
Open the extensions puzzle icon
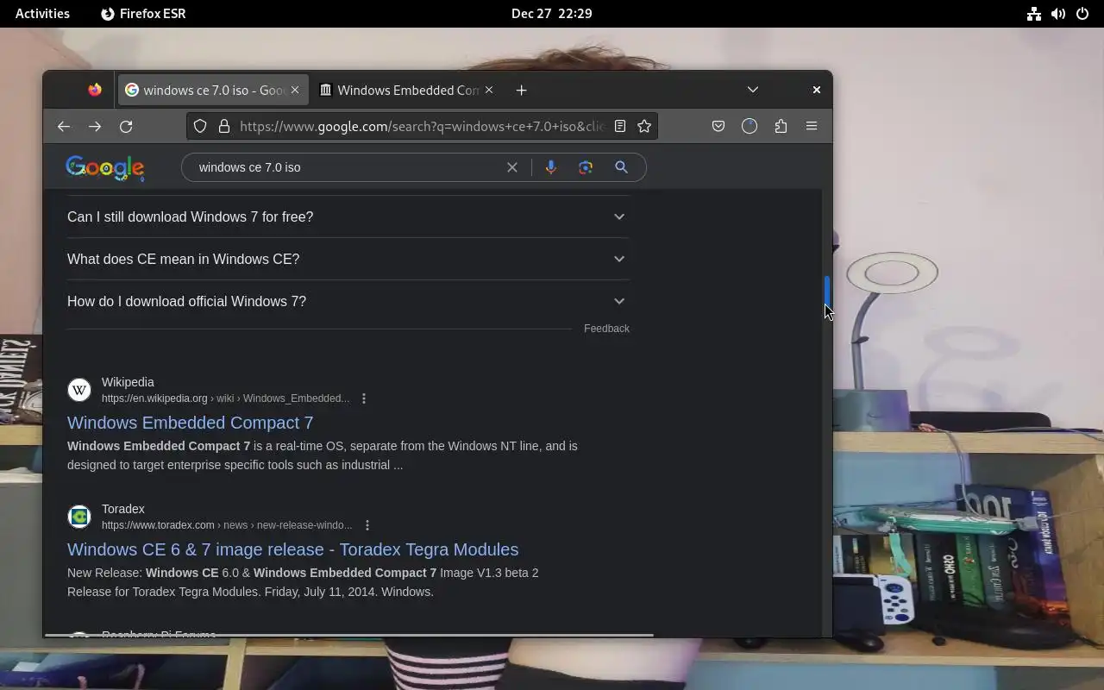click(781, 126)
